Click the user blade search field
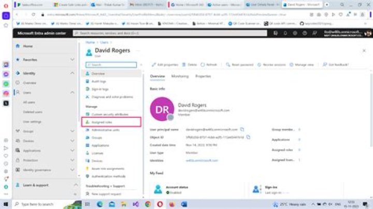 [x=111, y=65]
